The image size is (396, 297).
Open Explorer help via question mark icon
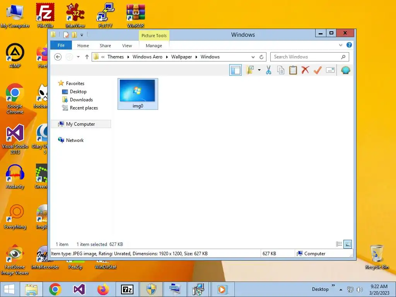349,45
